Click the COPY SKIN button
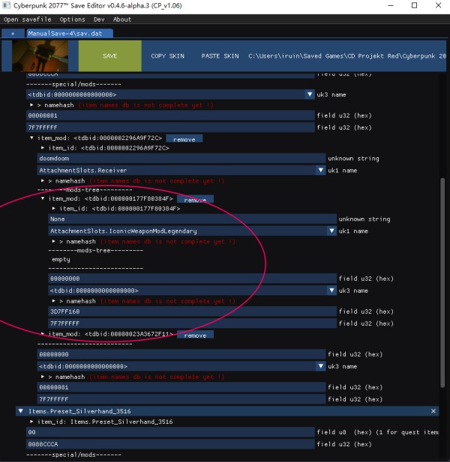Screen dimensions: 450x462 [166, 56]
